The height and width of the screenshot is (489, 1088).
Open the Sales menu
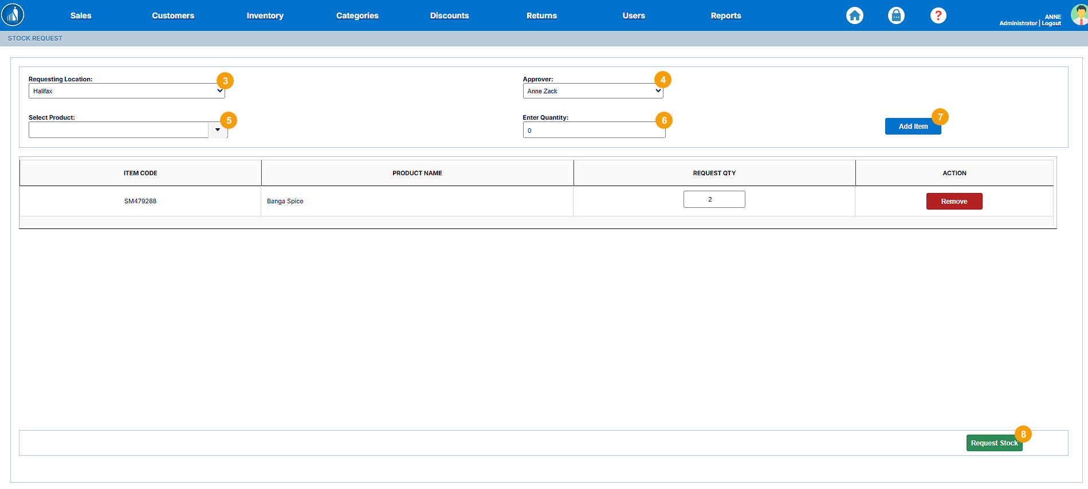tap(81, 15)
